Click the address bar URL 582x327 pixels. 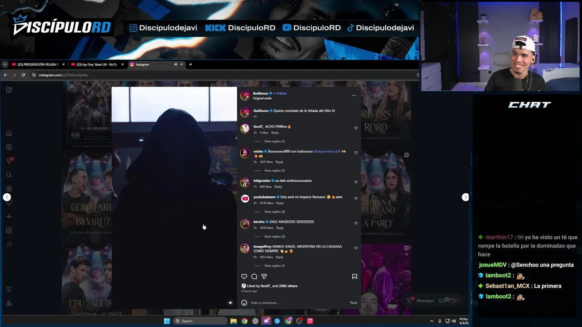tap(63, 75)
